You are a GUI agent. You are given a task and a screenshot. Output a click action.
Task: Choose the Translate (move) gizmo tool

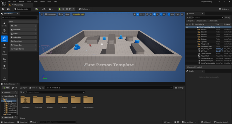(137, 14)
